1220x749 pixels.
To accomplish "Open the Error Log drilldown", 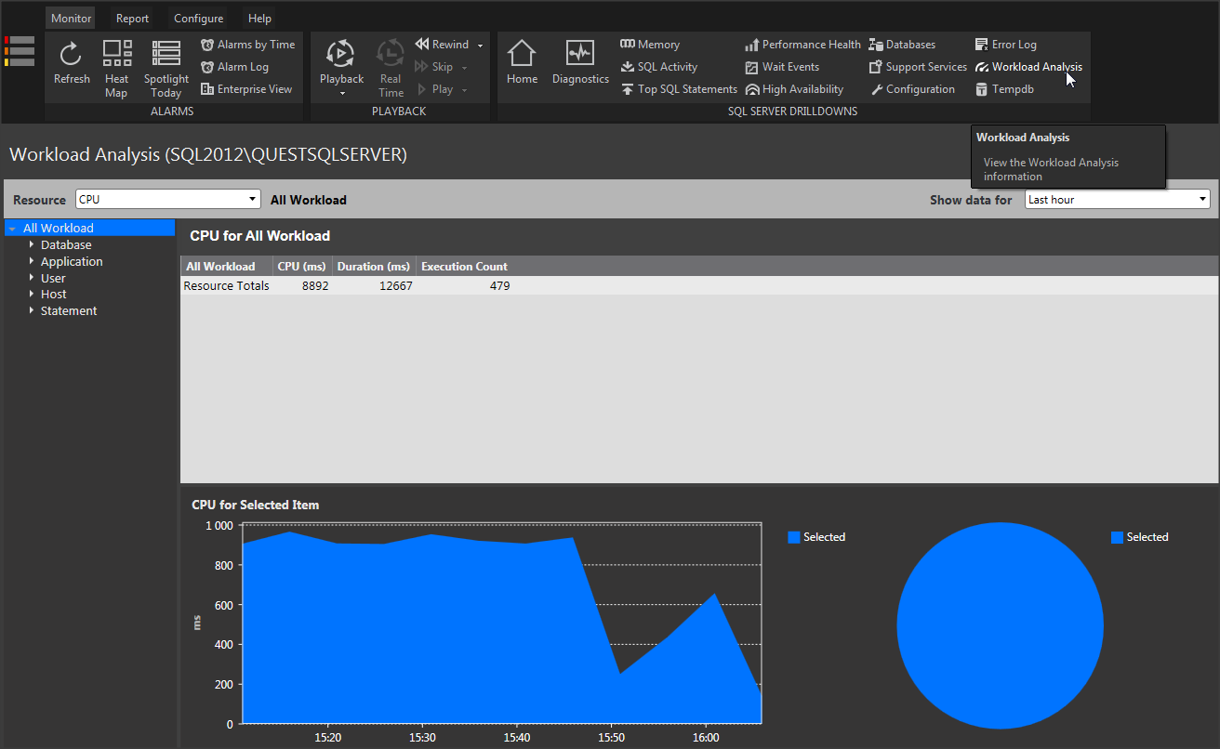I will pyautogui.click(x=1005, y=45).
